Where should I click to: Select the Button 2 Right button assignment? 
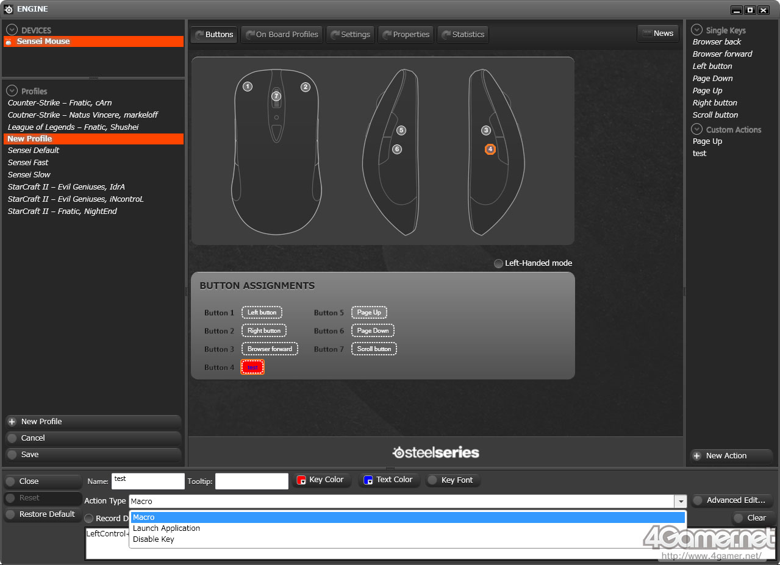264,331
